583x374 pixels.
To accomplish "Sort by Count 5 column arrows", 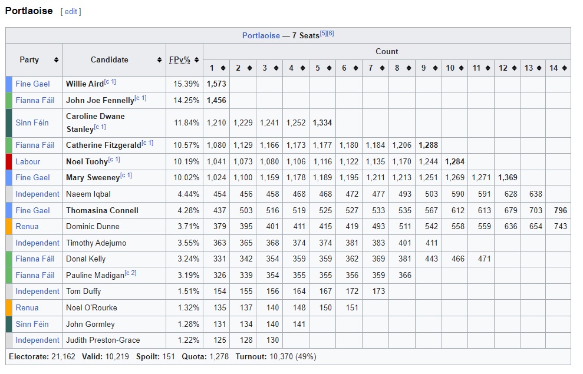I will [x=329, y=68].
